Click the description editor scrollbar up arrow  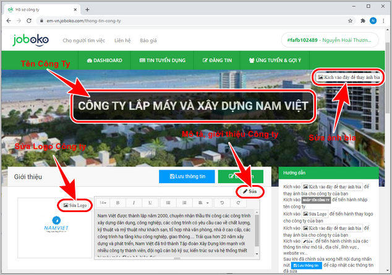click(257, 213)
